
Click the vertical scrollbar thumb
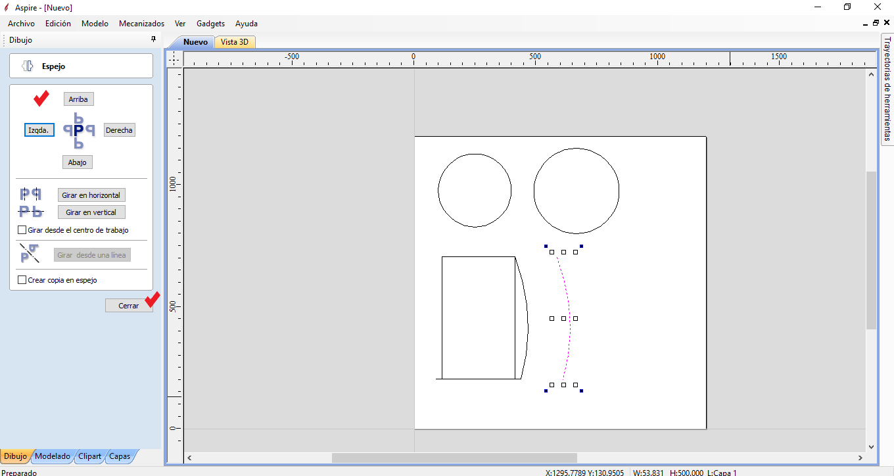pyautogui.click(x=871, y=250)
